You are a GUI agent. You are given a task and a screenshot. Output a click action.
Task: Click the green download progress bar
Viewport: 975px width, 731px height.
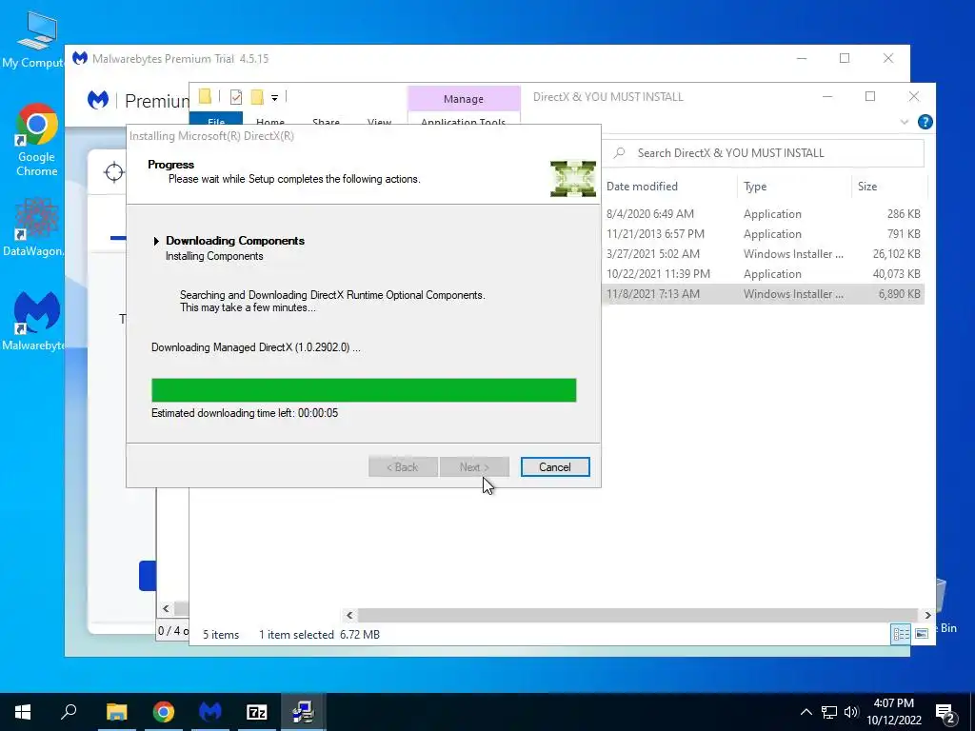[x=364, y=389]
